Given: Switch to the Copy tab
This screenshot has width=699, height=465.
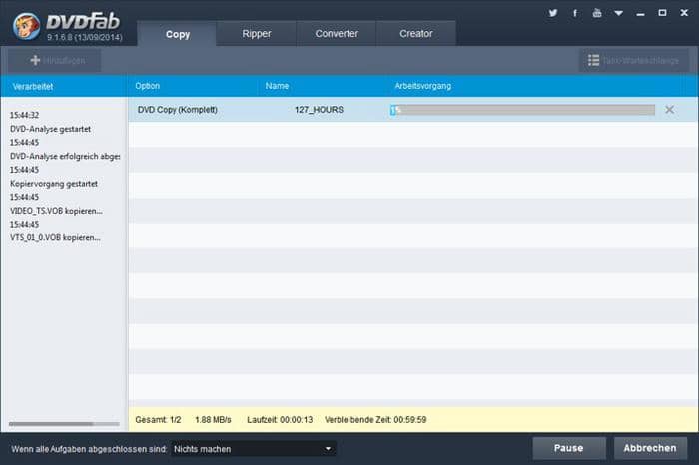Looking at the screenshot, I should click(x=178, y=34).
